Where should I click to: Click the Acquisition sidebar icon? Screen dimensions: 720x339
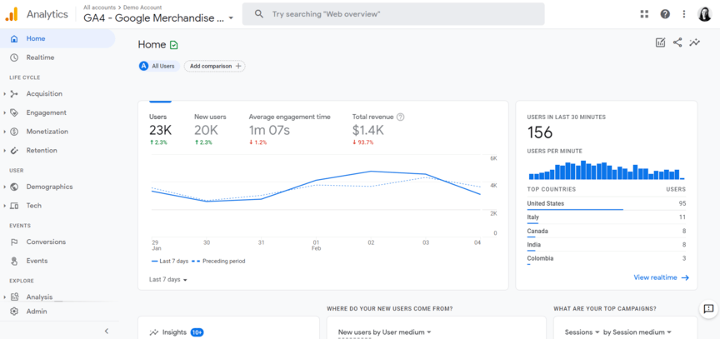(14, 93)
